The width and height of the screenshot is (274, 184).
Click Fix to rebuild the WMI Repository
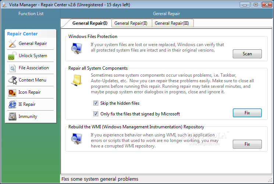point(247,144)
